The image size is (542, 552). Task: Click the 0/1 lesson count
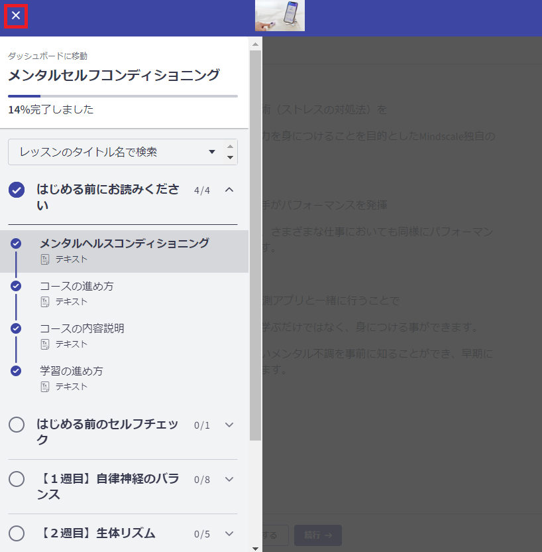coord(202,425)
